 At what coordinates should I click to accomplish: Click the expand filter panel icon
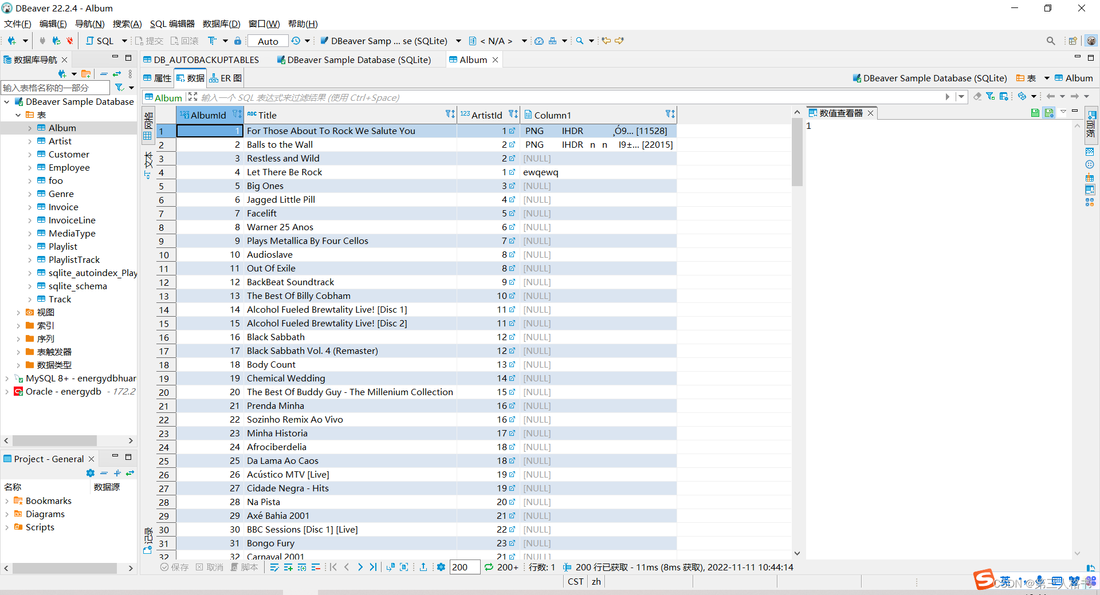click(192, 97)
